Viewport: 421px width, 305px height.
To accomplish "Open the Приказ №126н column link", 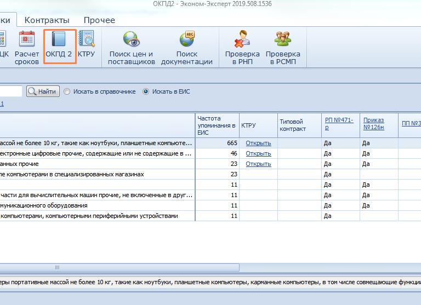I will (373, 124).
